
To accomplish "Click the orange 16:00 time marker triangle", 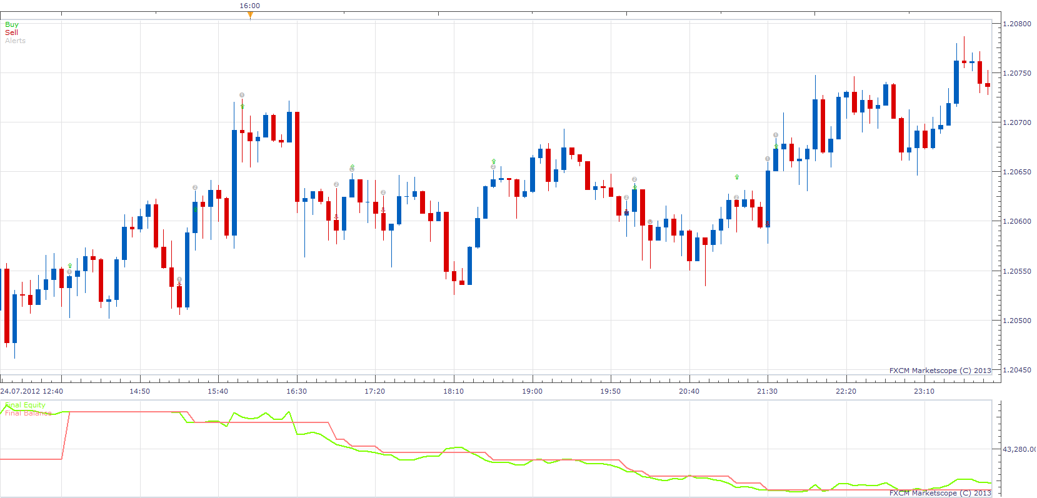I will click(250, 15).
